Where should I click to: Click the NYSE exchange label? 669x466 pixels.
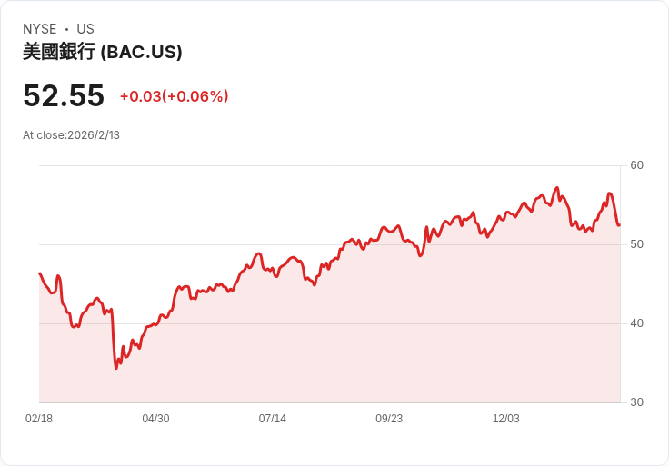tap(39, 29)
